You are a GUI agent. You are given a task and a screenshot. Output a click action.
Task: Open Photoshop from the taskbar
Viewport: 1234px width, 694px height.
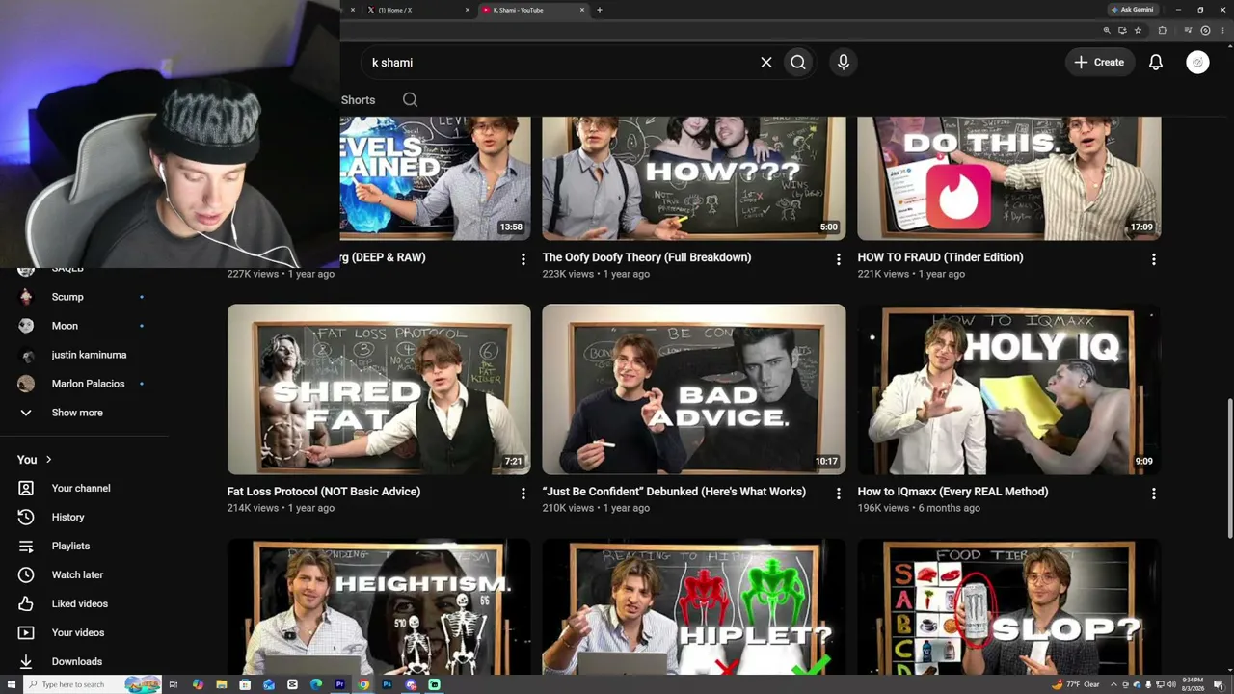pyautogui.click(x=387, y=684)
